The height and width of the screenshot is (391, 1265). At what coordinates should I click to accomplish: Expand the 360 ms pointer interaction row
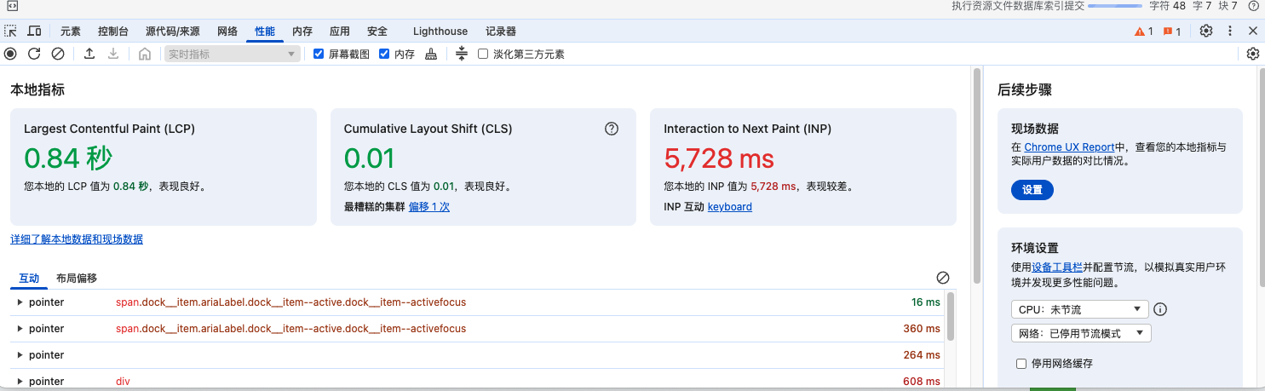(20, 329)
